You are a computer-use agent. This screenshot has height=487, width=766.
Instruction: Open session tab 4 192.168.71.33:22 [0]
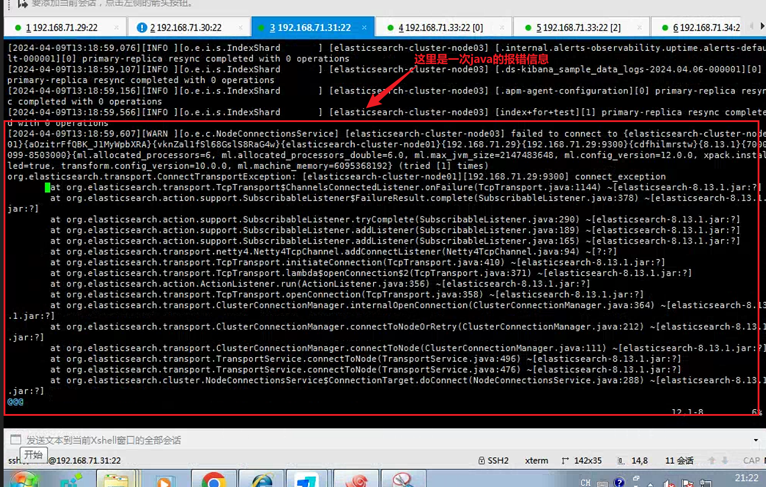click(443, 28)
